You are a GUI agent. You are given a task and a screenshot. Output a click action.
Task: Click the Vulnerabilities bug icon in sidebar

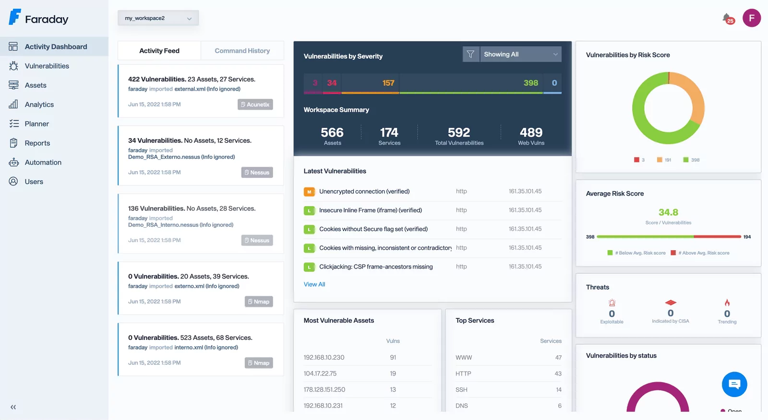[x=13, y=66]
